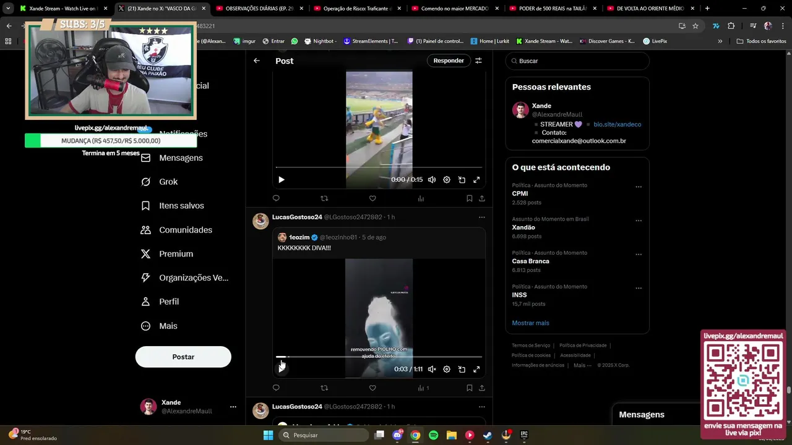This screenshot has height=445, width=792.
Task: Bookmark the DIVA video post
Action: [469, 388]
